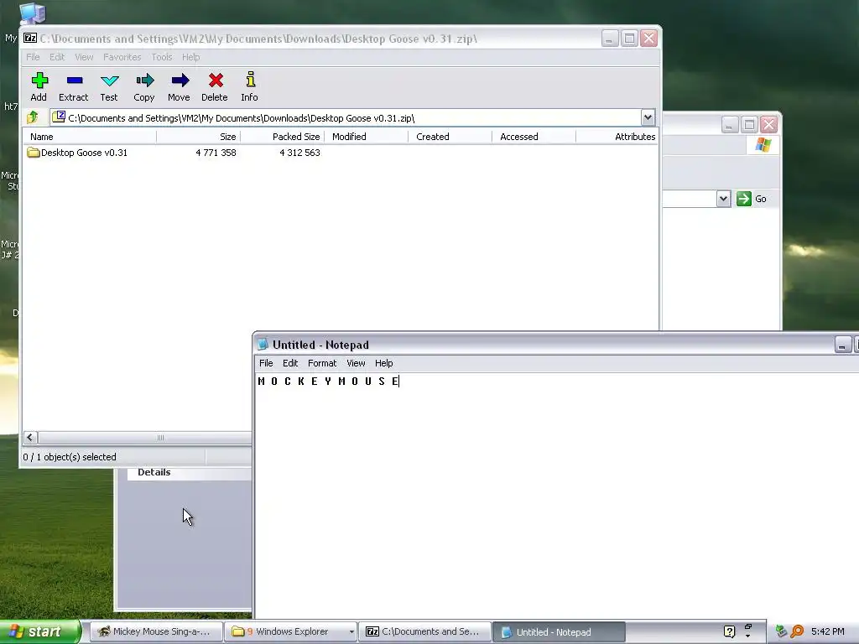
Task: Click the Go button in Explorer window
Action: (x=752, y=199)
